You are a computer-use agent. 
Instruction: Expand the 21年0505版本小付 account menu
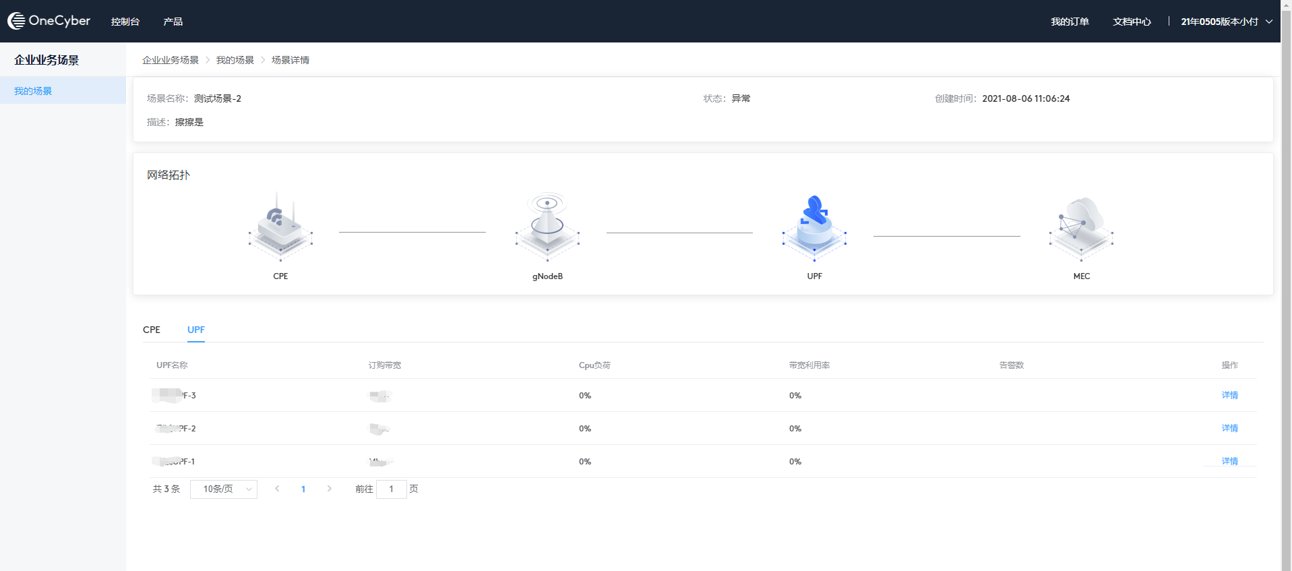(1226, 22)
